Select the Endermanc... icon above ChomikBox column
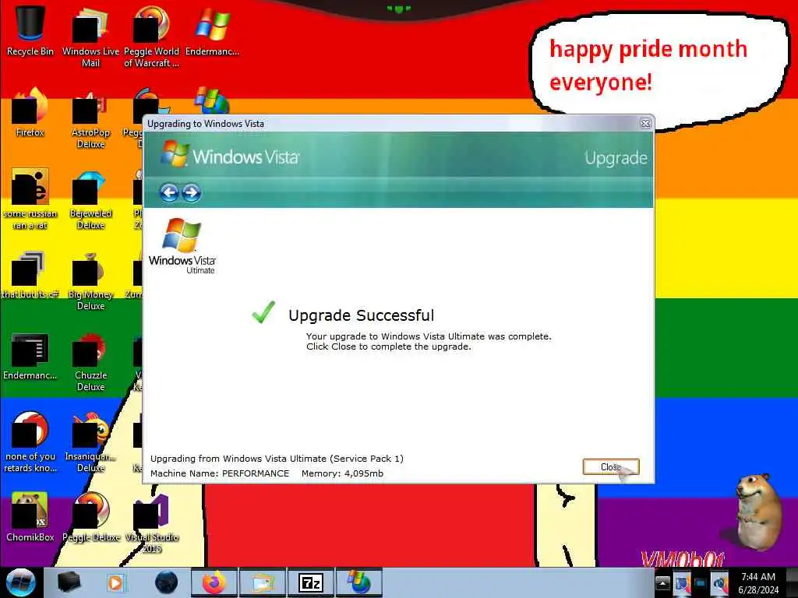Image resolution: width=798 pixels, height=598 pixels. click(x=30, y=355)
